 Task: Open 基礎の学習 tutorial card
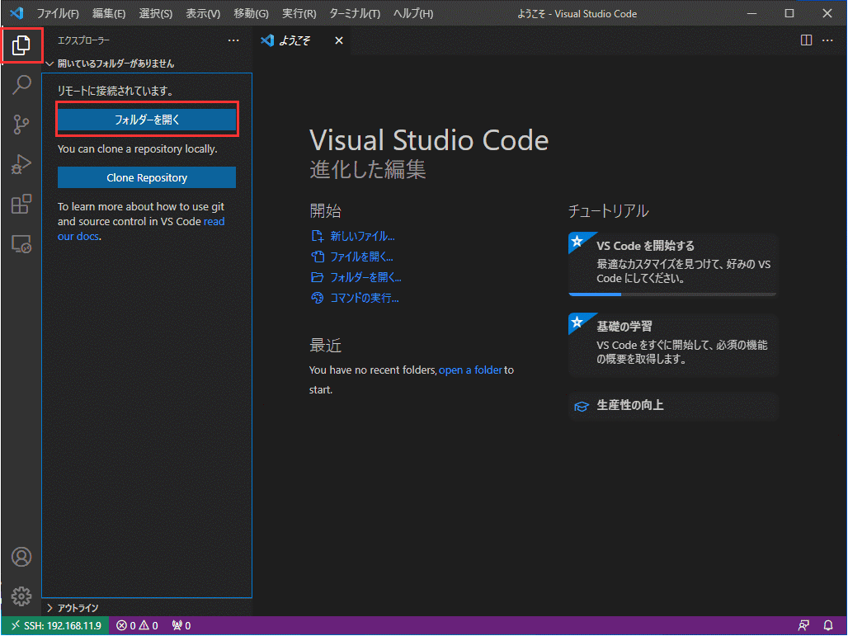(x=673, y=345)
